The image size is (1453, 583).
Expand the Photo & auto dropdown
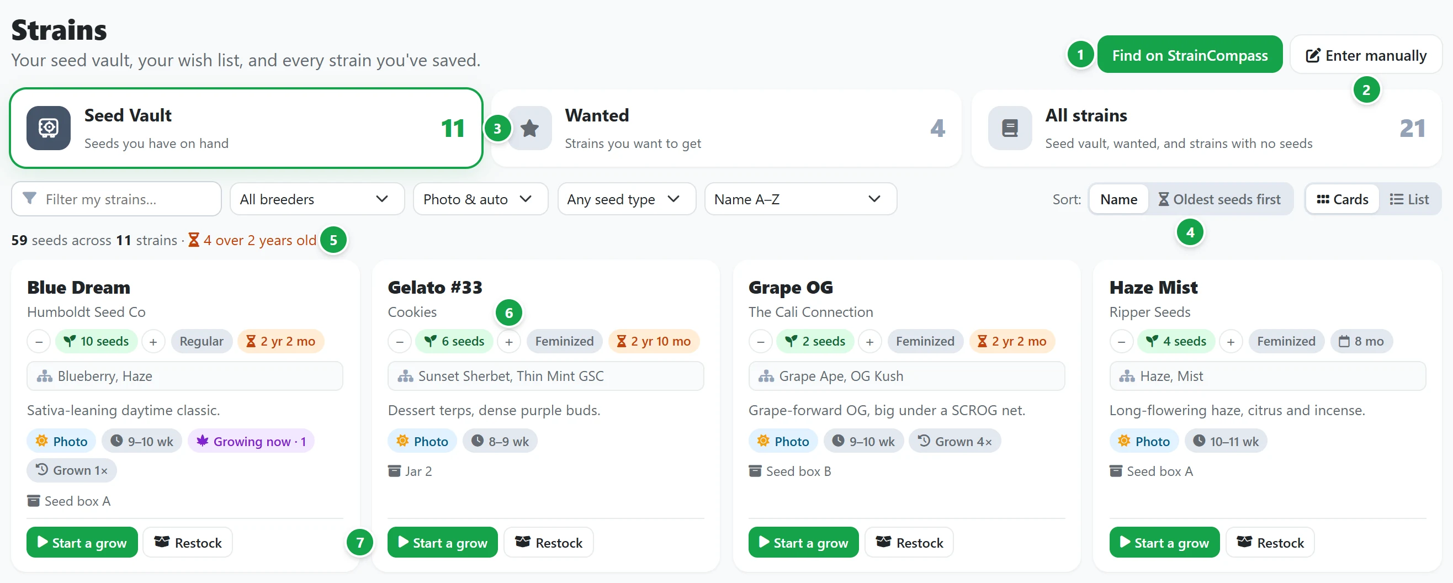pos(480,199)
